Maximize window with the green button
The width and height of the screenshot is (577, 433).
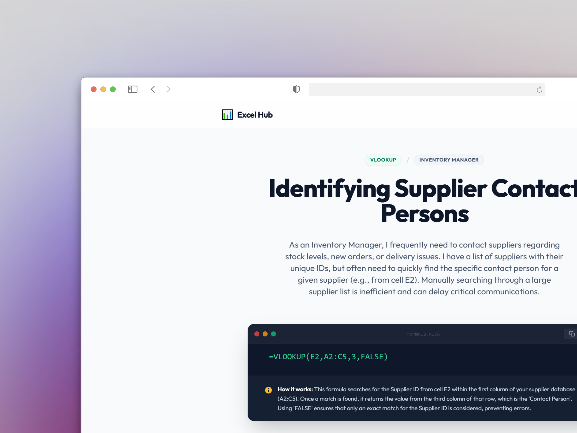(x=113, y=89)
